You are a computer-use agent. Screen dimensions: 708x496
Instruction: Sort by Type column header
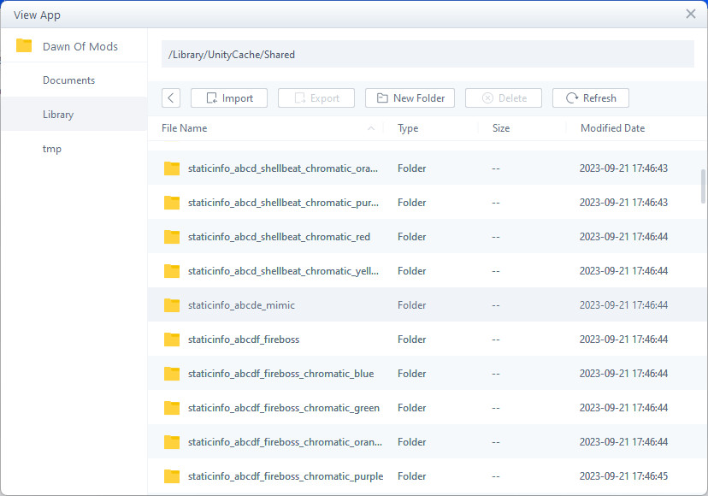[x=408, y=128]
